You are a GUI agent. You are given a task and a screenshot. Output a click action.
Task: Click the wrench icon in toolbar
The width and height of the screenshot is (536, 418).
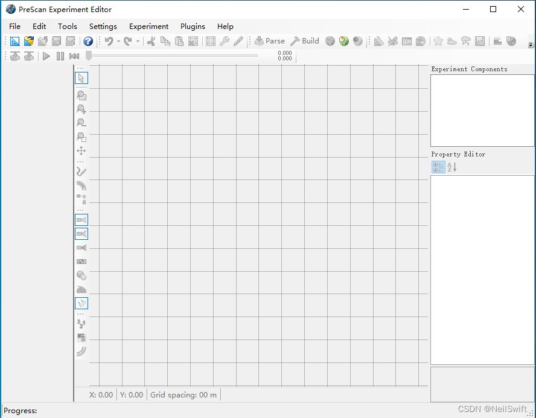[x=225, y=41]
